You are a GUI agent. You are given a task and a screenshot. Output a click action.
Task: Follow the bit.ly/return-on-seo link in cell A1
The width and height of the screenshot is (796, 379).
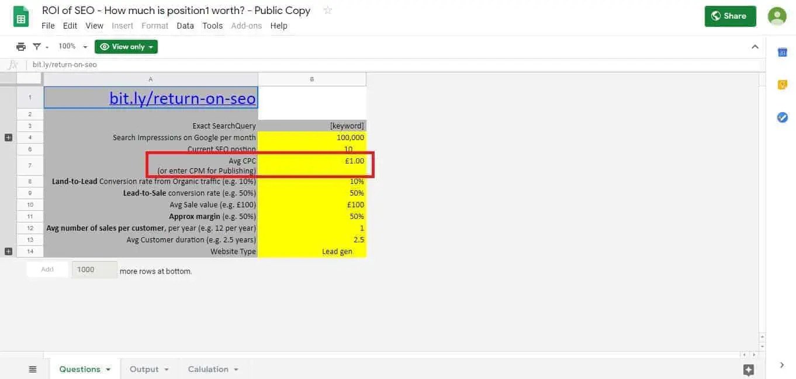[182, 98]
